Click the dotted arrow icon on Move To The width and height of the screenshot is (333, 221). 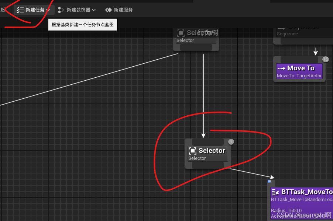click(x=281, y=69)
